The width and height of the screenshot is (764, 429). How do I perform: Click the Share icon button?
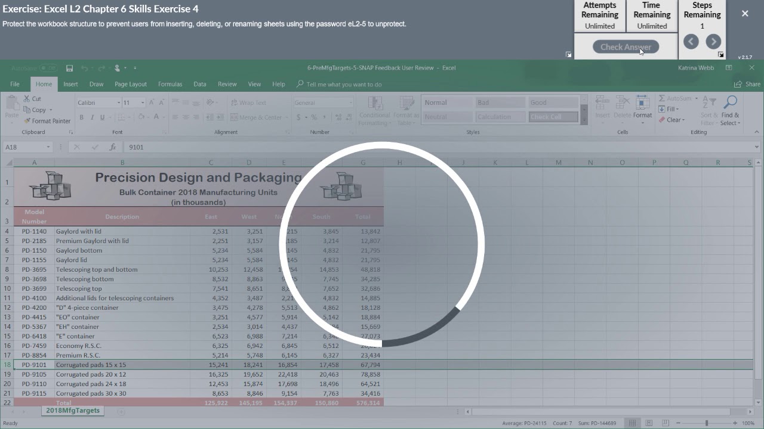click(748, 84)
